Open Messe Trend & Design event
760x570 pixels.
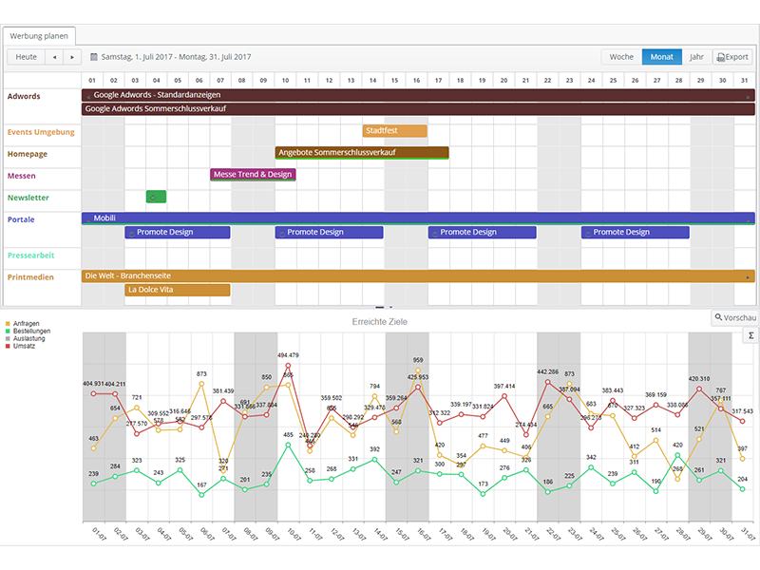pos(253,175)
